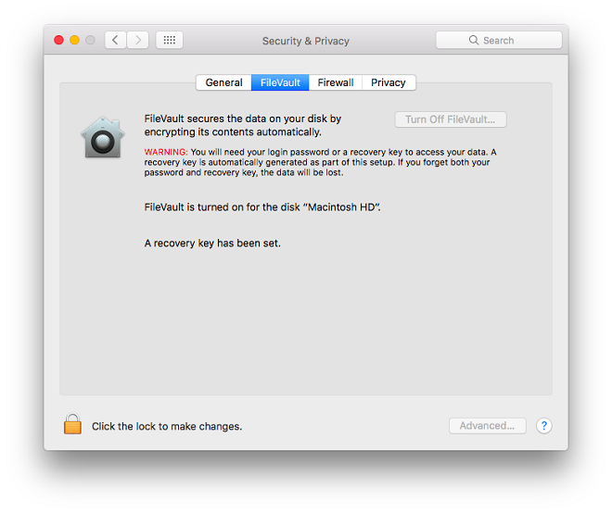The height and width of the screenshot is (513, 612).
Task: Go forward with the right chevron button
Action: tap(138, 40)
